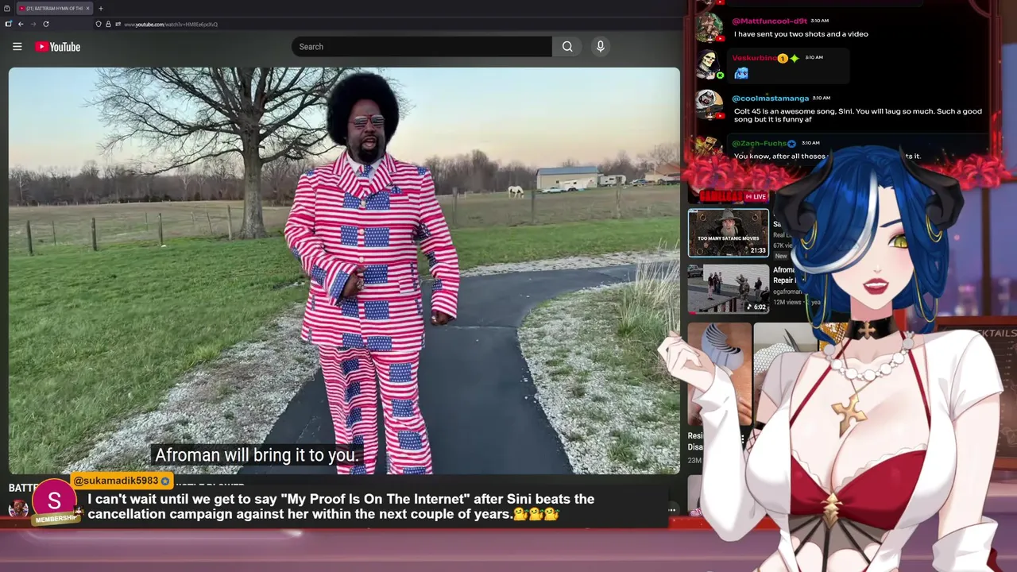Viewport: 1017px width, 572px height.
Task: Click the address bar URL
Action: coord(170,25)
